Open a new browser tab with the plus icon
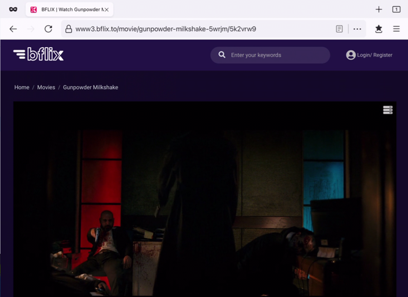 [379, 9]
